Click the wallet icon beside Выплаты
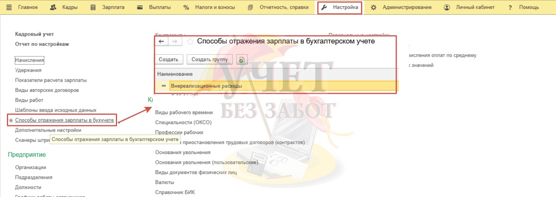 tap(140, 7)
